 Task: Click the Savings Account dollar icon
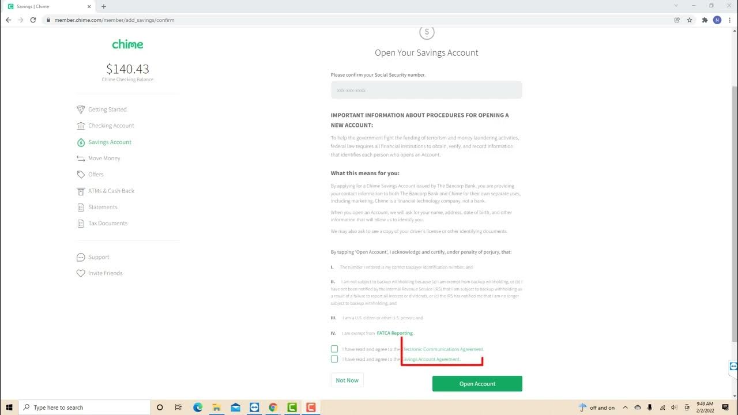(81, 142)
